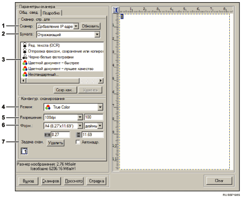The height and width of the screenshot is (197, 242).
Task: Click the area number 1 marker in the preview
Action: click(x=122, y=16)
